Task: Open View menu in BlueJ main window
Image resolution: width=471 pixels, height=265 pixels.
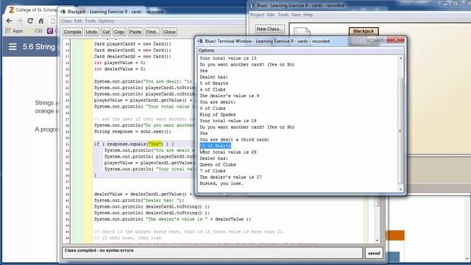Action: [x=296, y=15]
